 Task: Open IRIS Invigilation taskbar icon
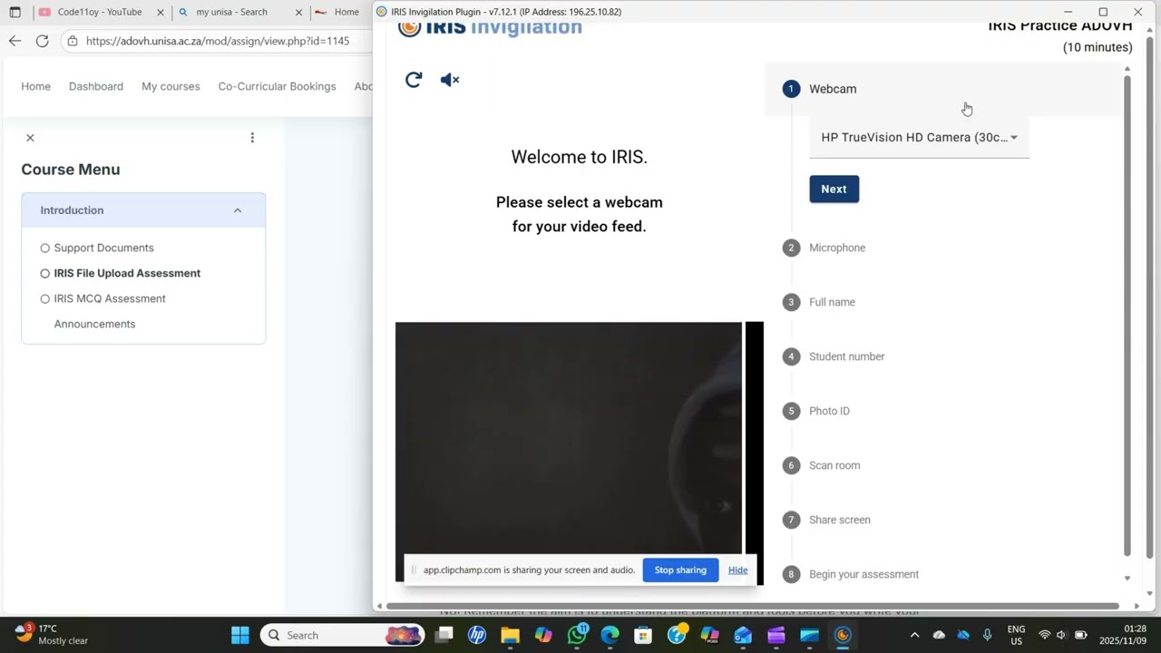843,635
